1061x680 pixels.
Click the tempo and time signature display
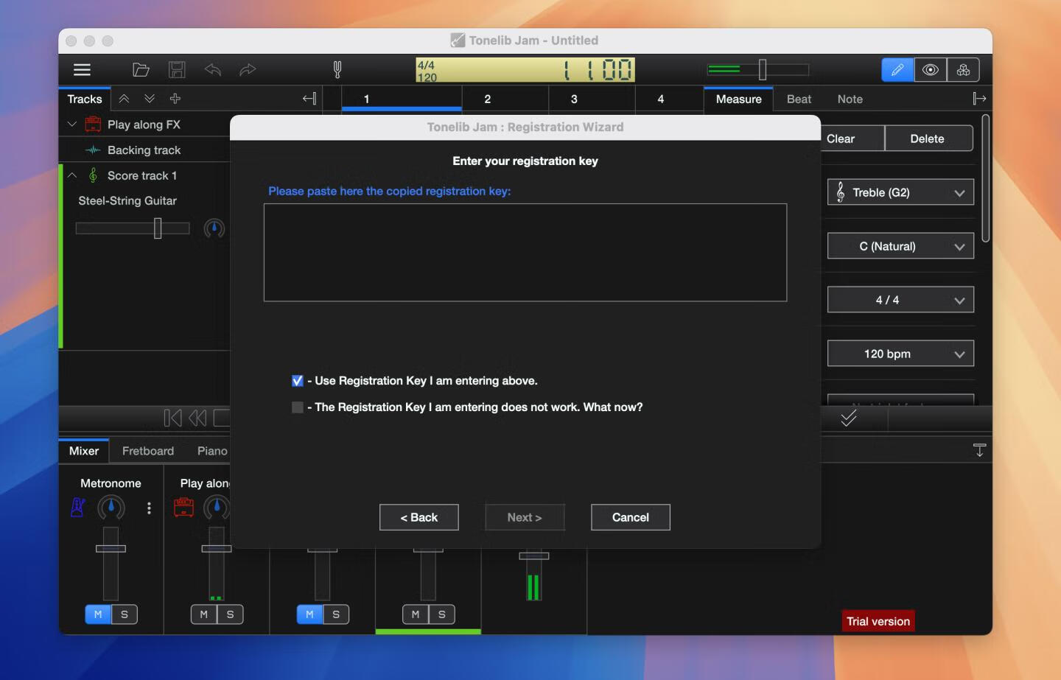(525, 70)
